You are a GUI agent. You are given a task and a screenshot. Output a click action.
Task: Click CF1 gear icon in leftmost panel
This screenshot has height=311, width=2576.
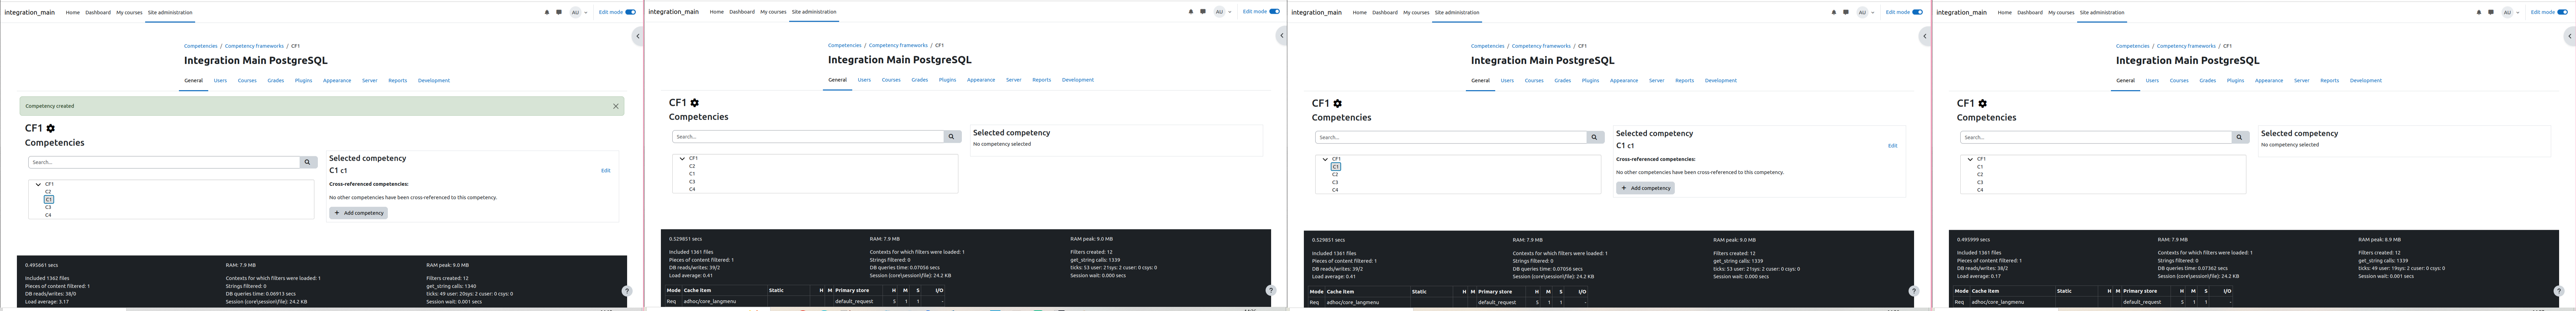click(51, 129)
